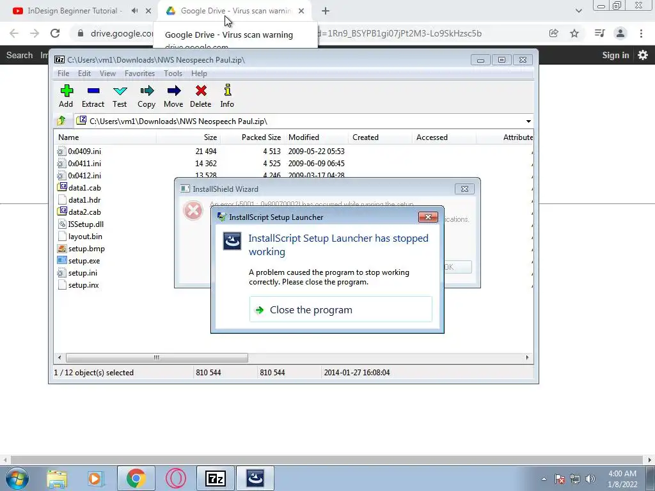
Task: Open Google bar settings gear
Action: click(x=643, y=55)
